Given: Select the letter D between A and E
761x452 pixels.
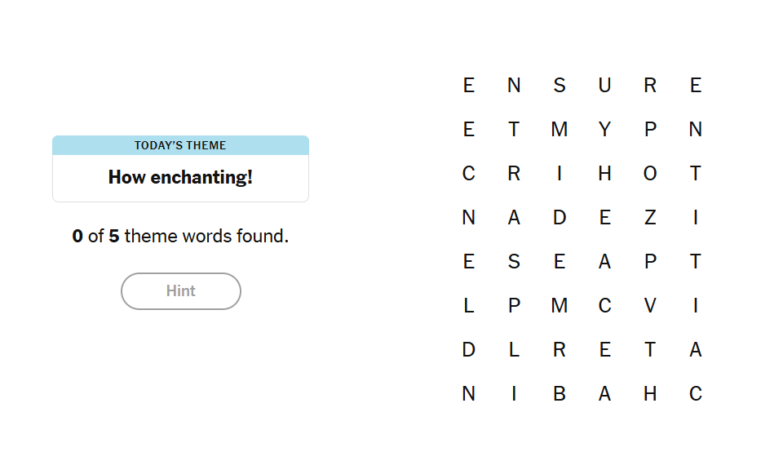Looking at the screenshot, I should tap(560, 218).
